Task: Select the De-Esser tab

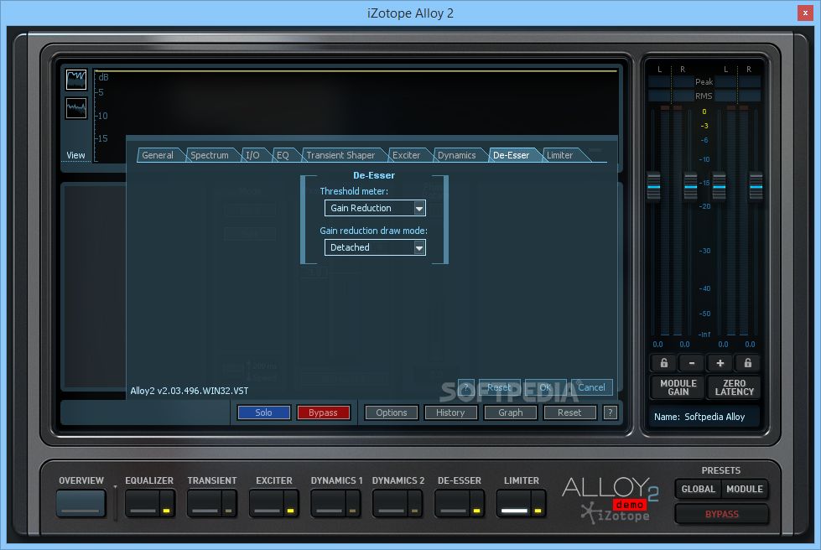Action: pos(511,155)
